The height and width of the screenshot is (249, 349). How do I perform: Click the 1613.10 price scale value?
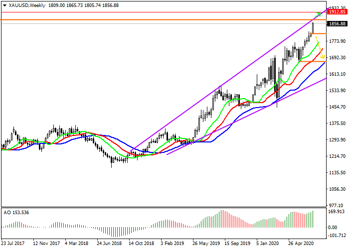[338, 74]
